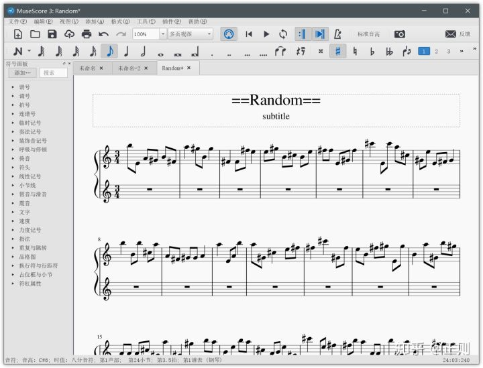Toggle the metronome
This screenshot has width=483, height=368.
click(337, 34)
